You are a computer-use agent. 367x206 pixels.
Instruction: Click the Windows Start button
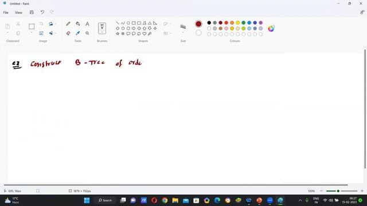point(87,200)
